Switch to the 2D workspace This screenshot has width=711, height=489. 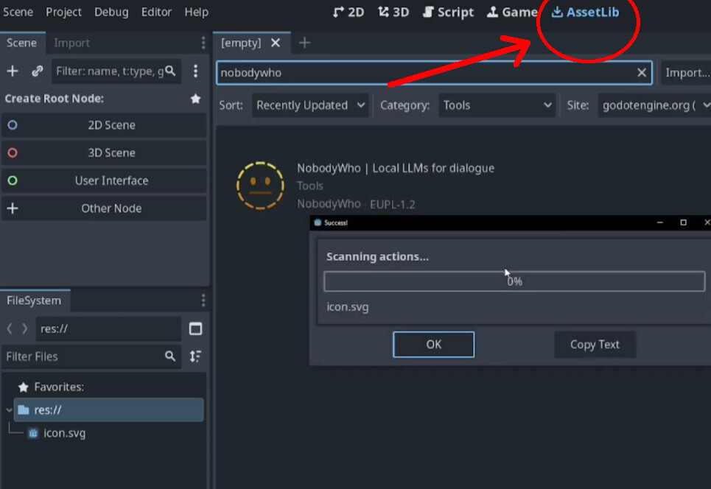pos(349,13)
